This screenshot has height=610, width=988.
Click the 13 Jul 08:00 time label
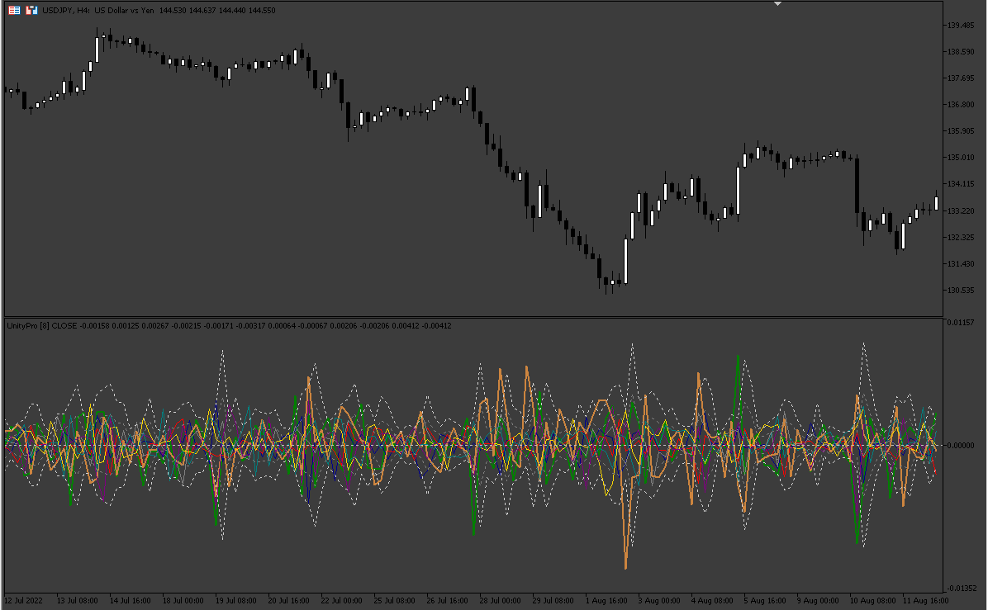(x=78, y=601)
